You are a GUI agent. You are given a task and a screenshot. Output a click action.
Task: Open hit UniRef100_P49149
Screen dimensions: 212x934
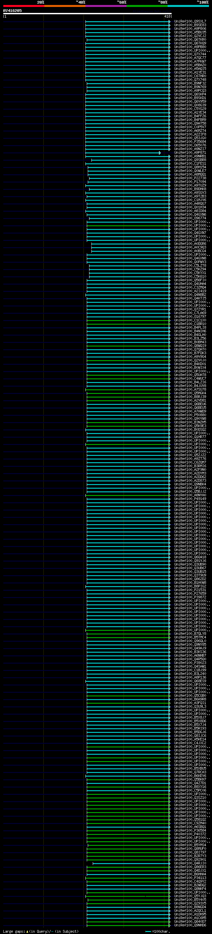(190, 499)
